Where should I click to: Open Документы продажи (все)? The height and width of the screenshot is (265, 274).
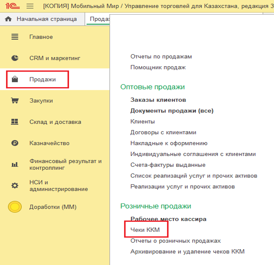[172, 111]
